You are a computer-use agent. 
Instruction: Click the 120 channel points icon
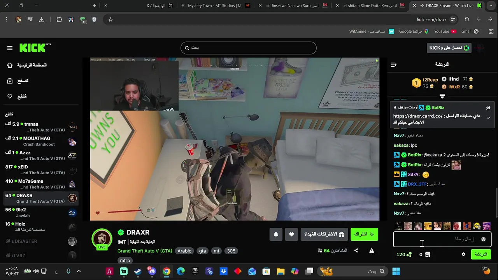coord(409,254)
